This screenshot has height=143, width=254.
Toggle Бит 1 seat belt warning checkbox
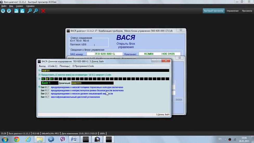tap(48, 90)
